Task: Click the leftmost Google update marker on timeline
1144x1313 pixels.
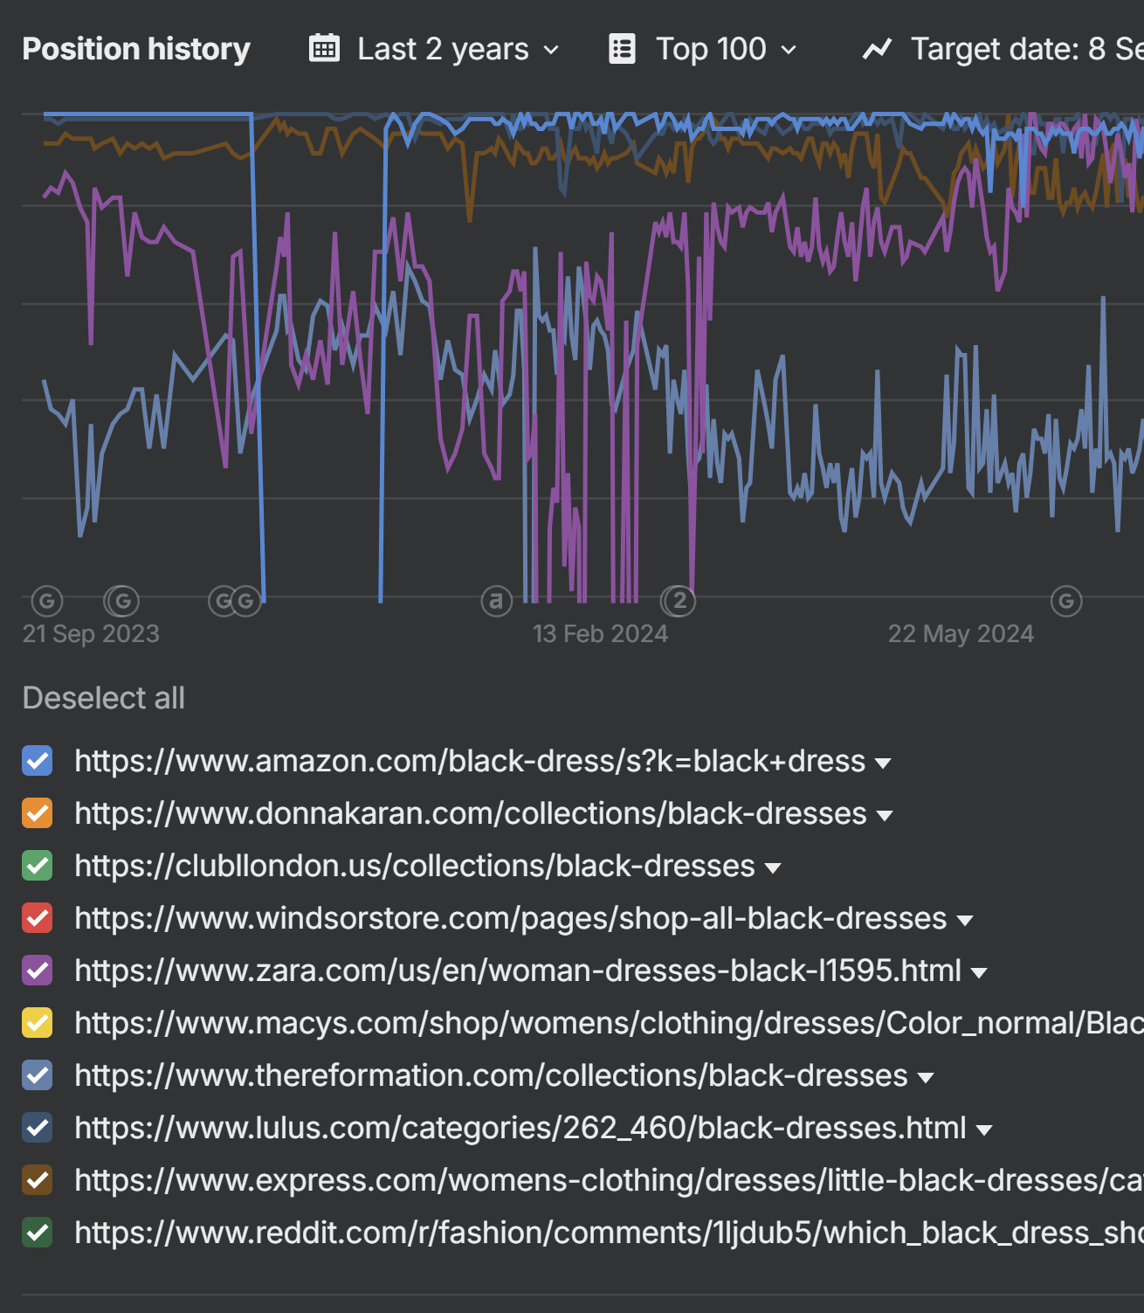Action: [x=47, y=601]
